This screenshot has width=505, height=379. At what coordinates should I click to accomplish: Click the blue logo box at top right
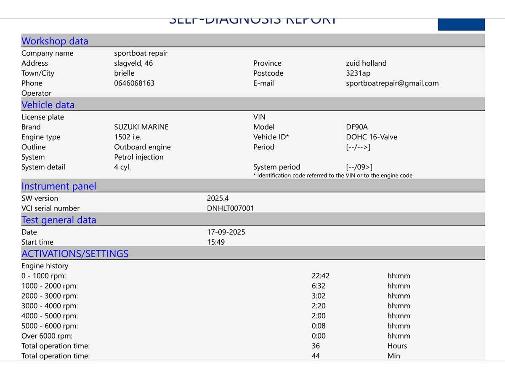(461, 24)
